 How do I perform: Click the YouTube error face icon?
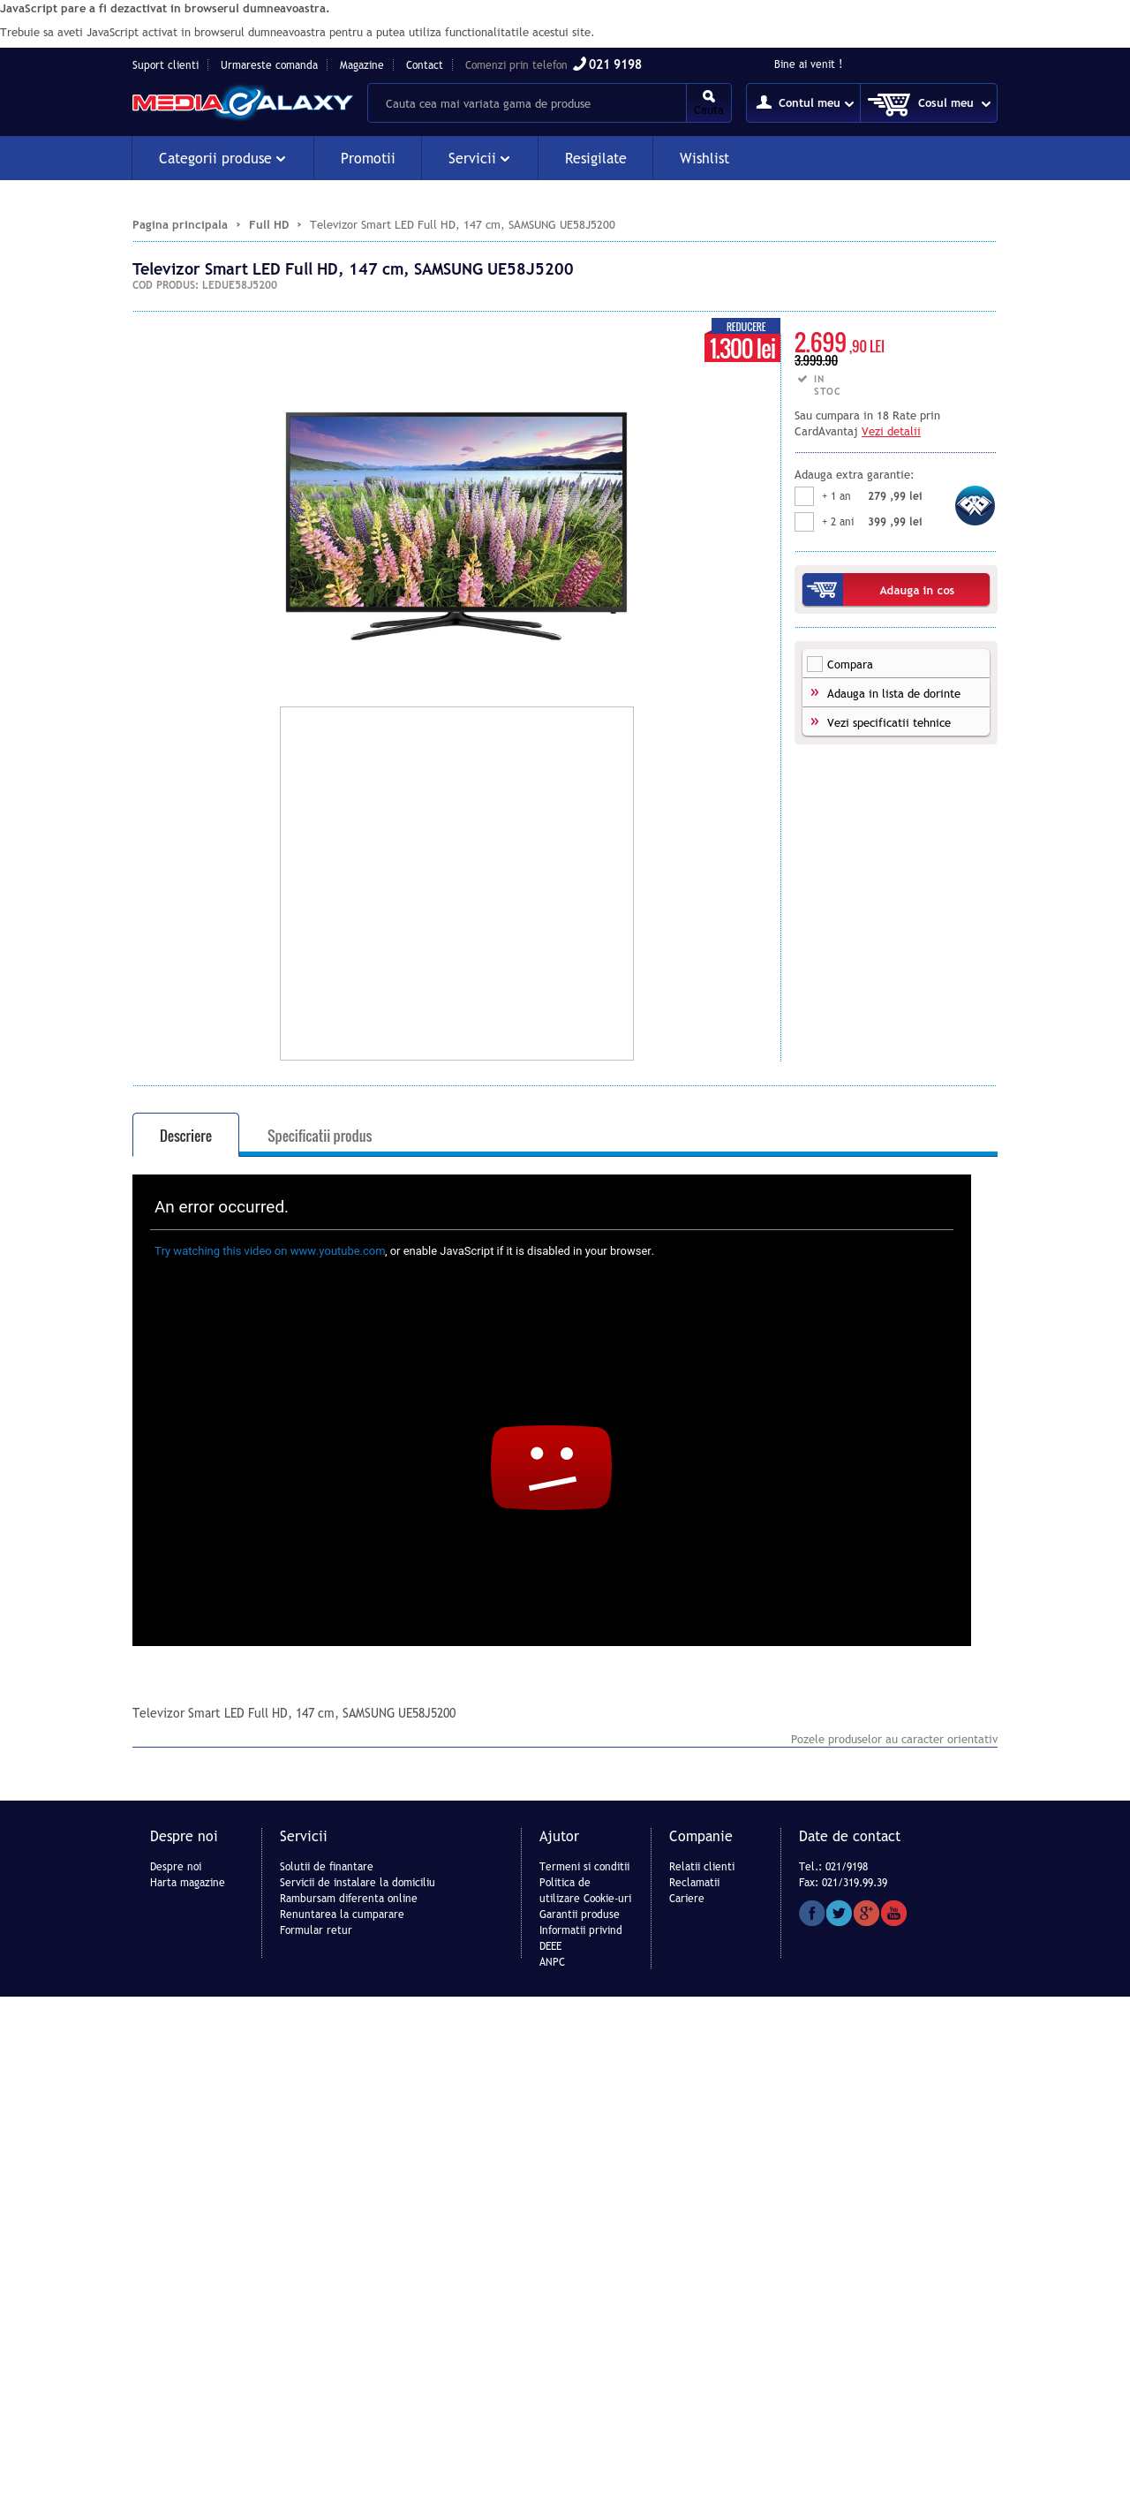tap(552, 1467)
